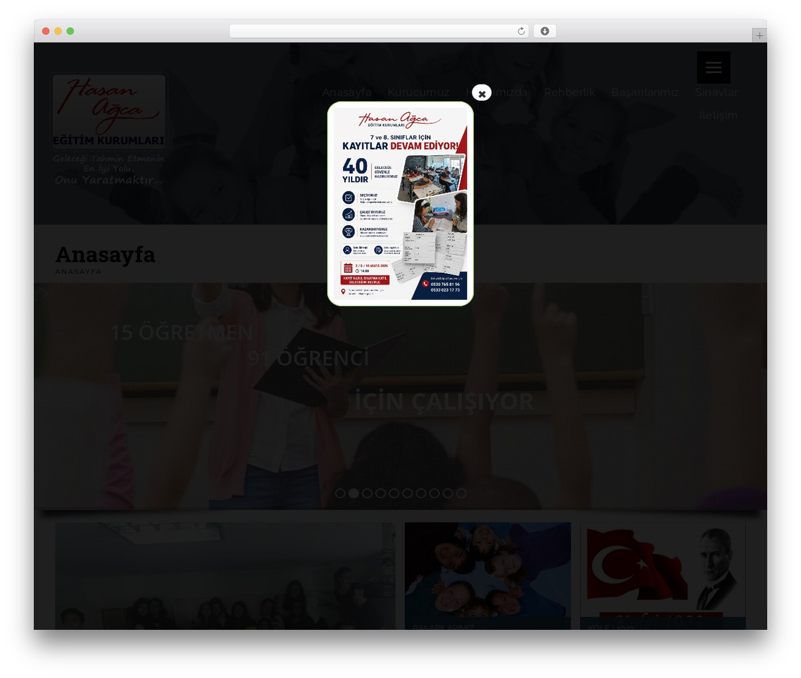Open the İletişim menu item

[x=718, y=116]
